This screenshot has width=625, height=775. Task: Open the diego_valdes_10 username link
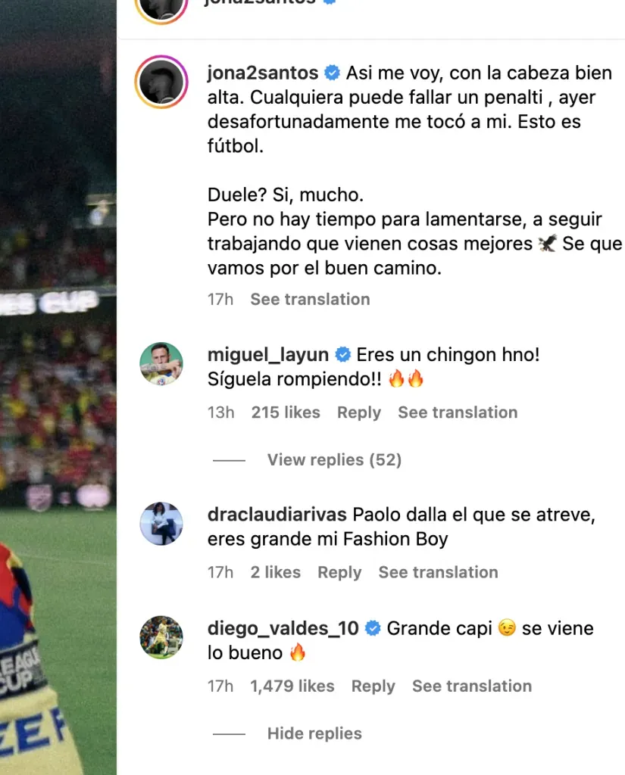click(283, 628)
